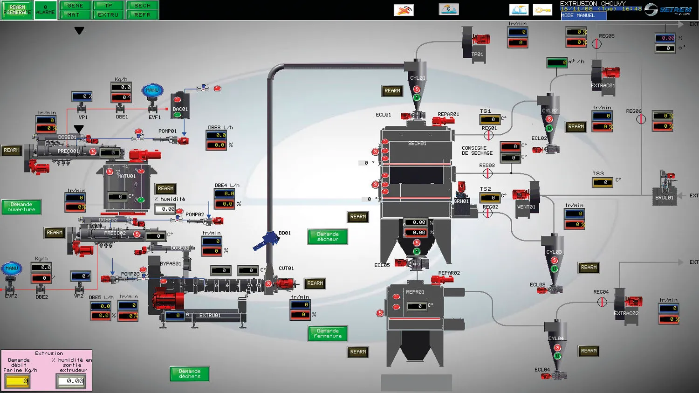Select the REPAR01 red motor
699x393 pixels.
[443, 121]
